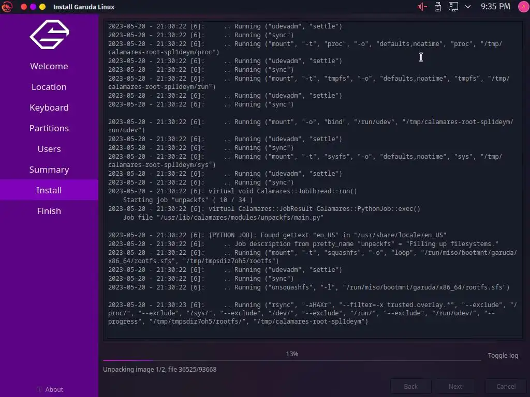Click the sysfs mount log line
This screenshot has width=530, height=397.
click(x=305, y=161)
